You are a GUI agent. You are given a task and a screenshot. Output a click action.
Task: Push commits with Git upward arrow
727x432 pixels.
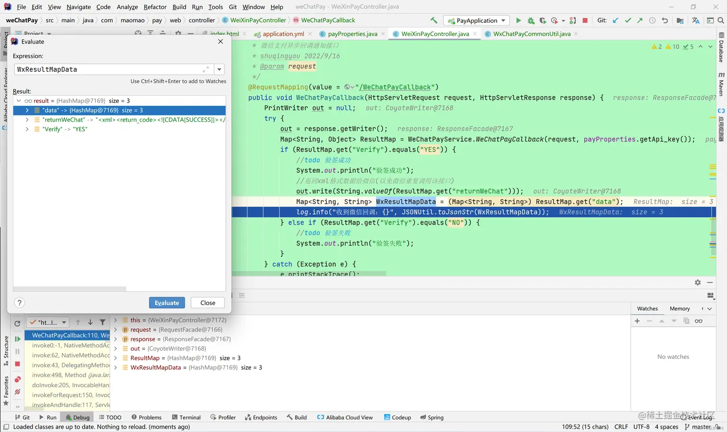click(x=639, y=20)
